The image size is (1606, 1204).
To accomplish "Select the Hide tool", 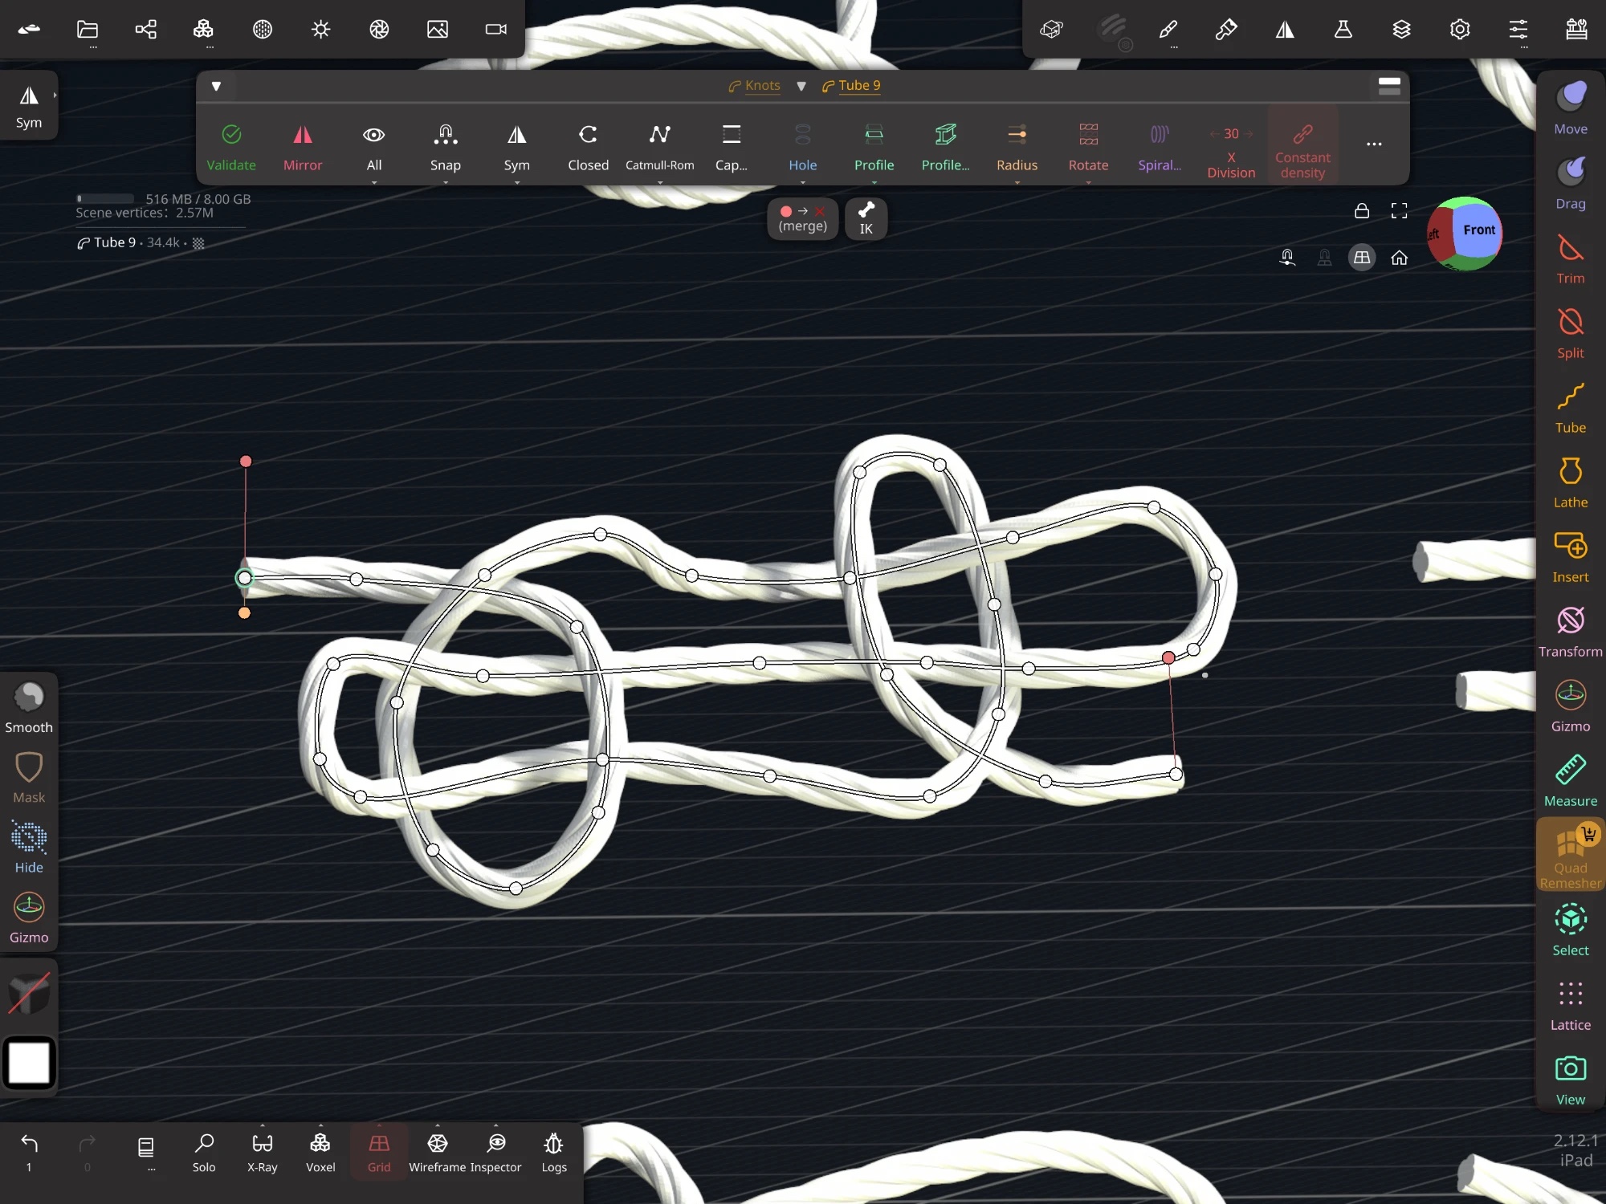I will pyautogui.click(x=29, y=847).
